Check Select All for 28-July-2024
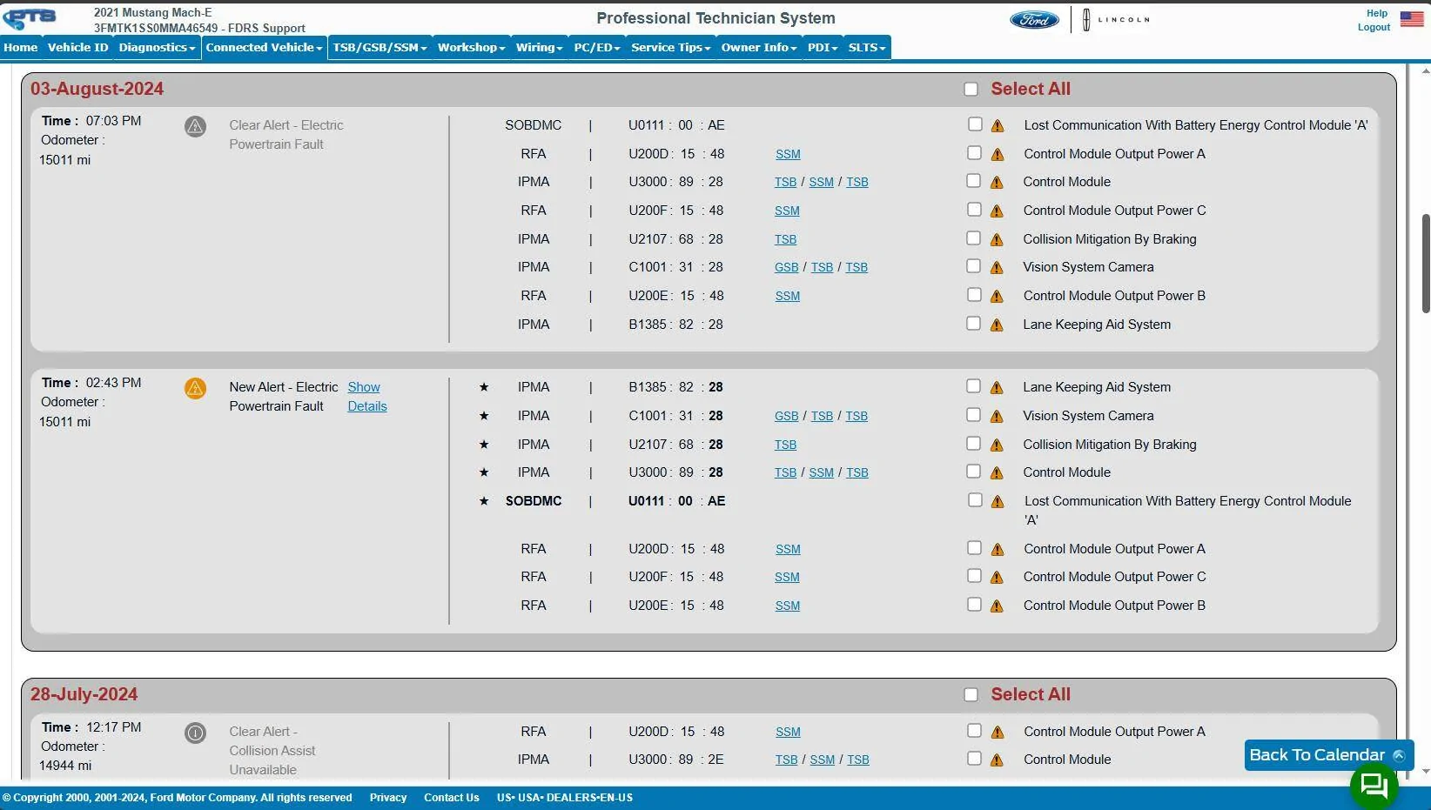Image resolution: width=1431 pixels, height=810 pixels. tap(971, 694)
